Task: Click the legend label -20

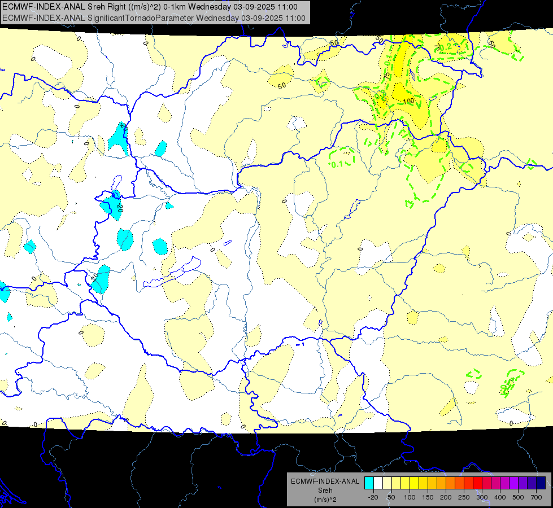Action: click(373, 497)
